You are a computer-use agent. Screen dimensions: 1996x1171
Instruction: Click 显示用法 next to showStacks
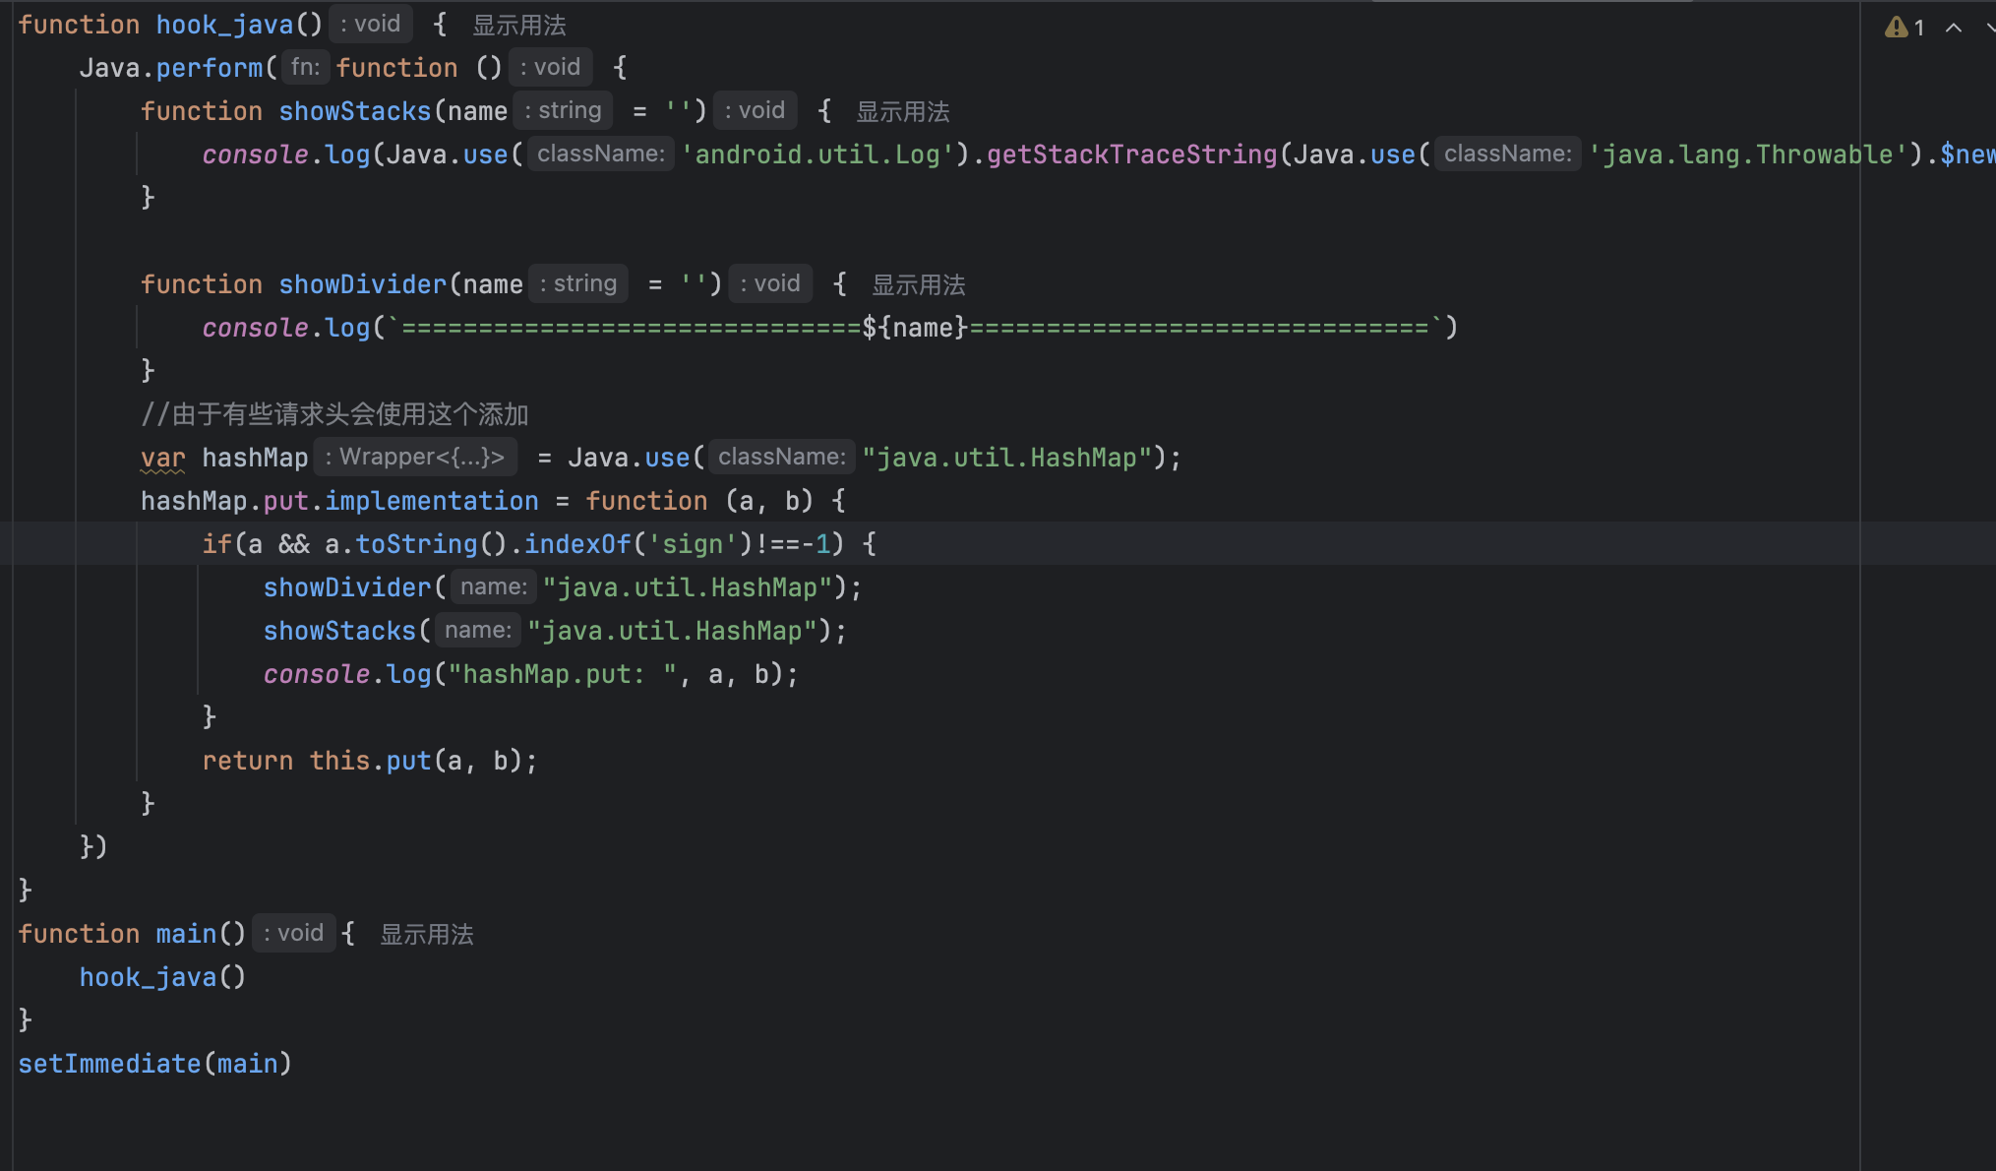tap(902, 111)
